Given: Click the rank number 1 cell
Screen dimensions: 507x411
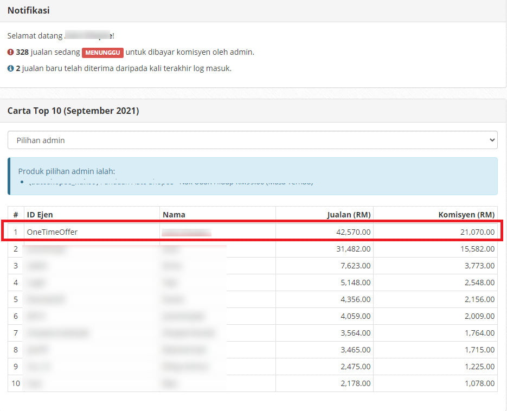Looking at the screenshot, I should (x=15, y=232).
